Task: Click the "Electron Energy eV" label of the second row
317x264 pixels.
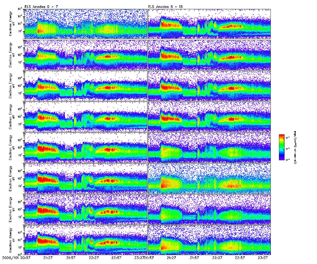Action: click(x=12, y=55)
